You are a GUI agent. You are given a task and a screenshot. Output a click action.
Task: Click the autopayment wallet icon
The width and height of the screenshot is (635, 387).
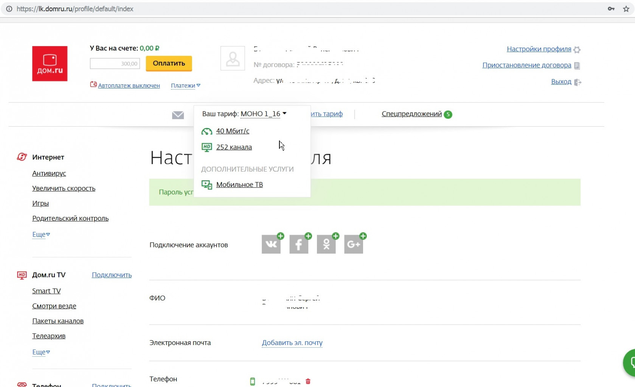pos(93,84)
